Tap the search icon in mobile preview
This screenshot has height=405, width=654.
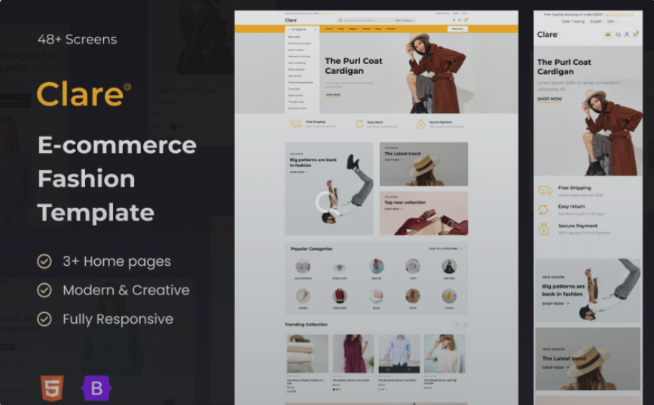(619, 35)
